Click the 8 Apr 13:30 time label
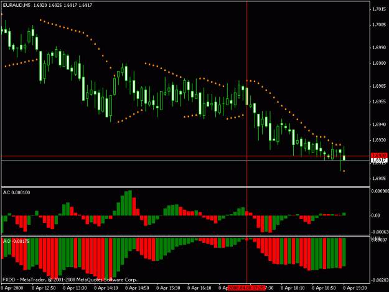The image size is (389, 292). [x=75, y=288]
